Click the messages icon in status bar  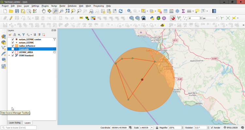click(x=242, y=127)
